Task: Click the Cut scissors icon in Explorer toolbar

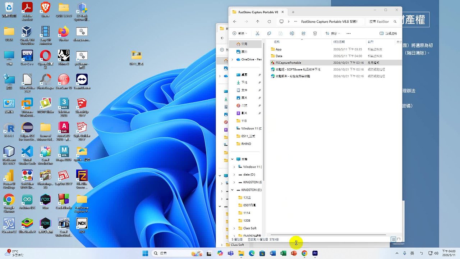Action: tap(257, 33)
